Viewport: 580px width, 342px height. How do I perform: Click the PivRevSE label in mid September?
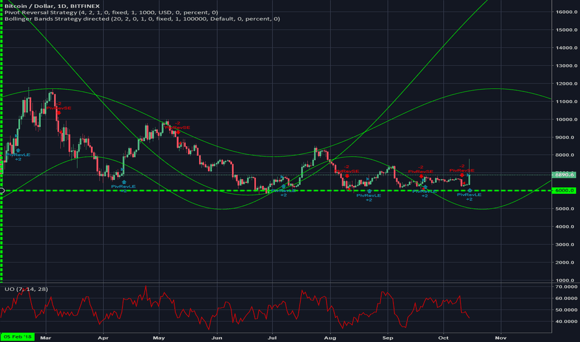421,172
